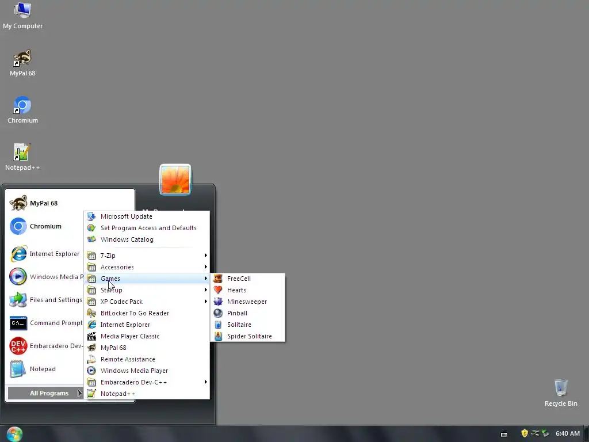589x442 pixels.
Task: Click the network connection tray icon
Action: click(x=535, y=433)
